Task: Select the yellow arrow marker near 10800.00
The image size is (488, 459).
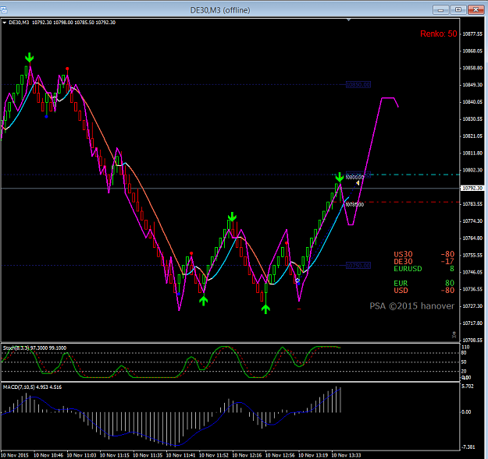Action: [358, 183]
